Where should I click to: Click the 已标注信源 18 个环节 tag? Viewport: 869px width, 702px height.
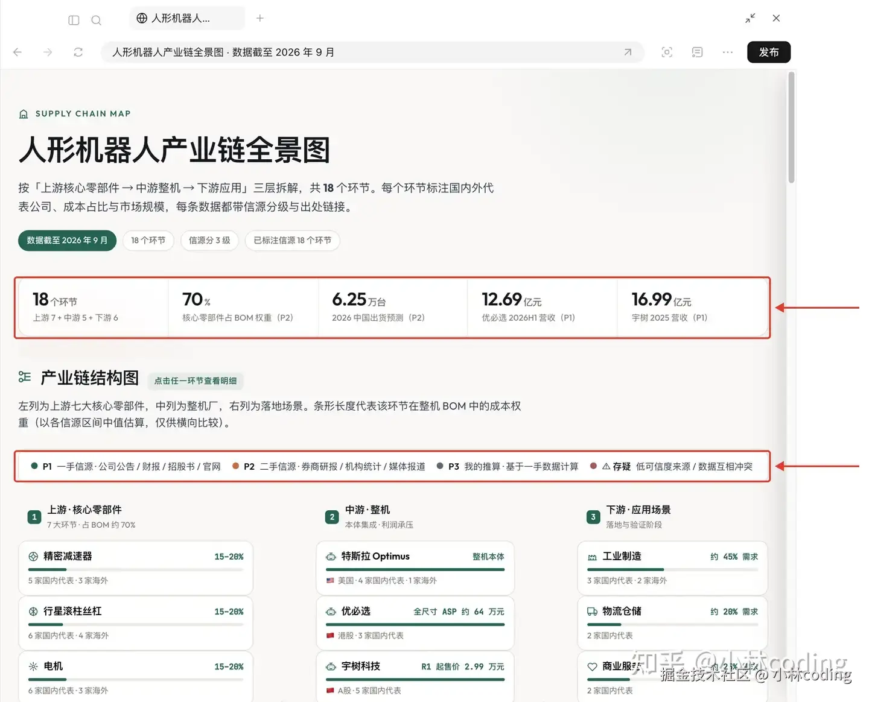[x=292, y=240]
